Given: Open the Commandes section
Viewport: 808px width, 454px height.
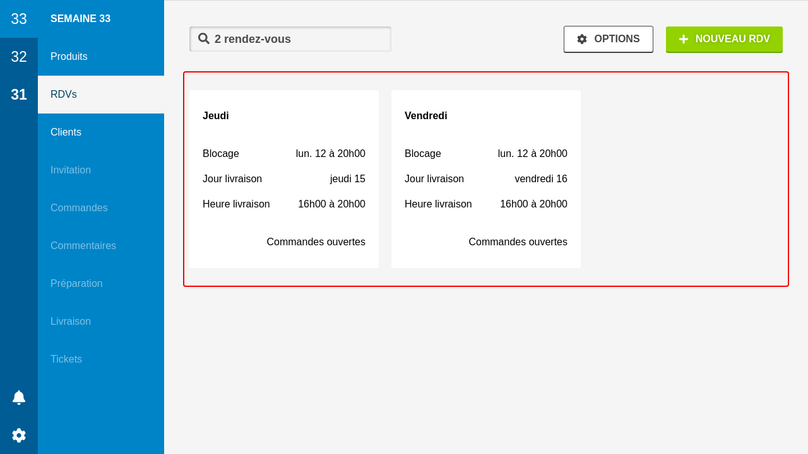Looking at the screenshot, I should [101, 208].
